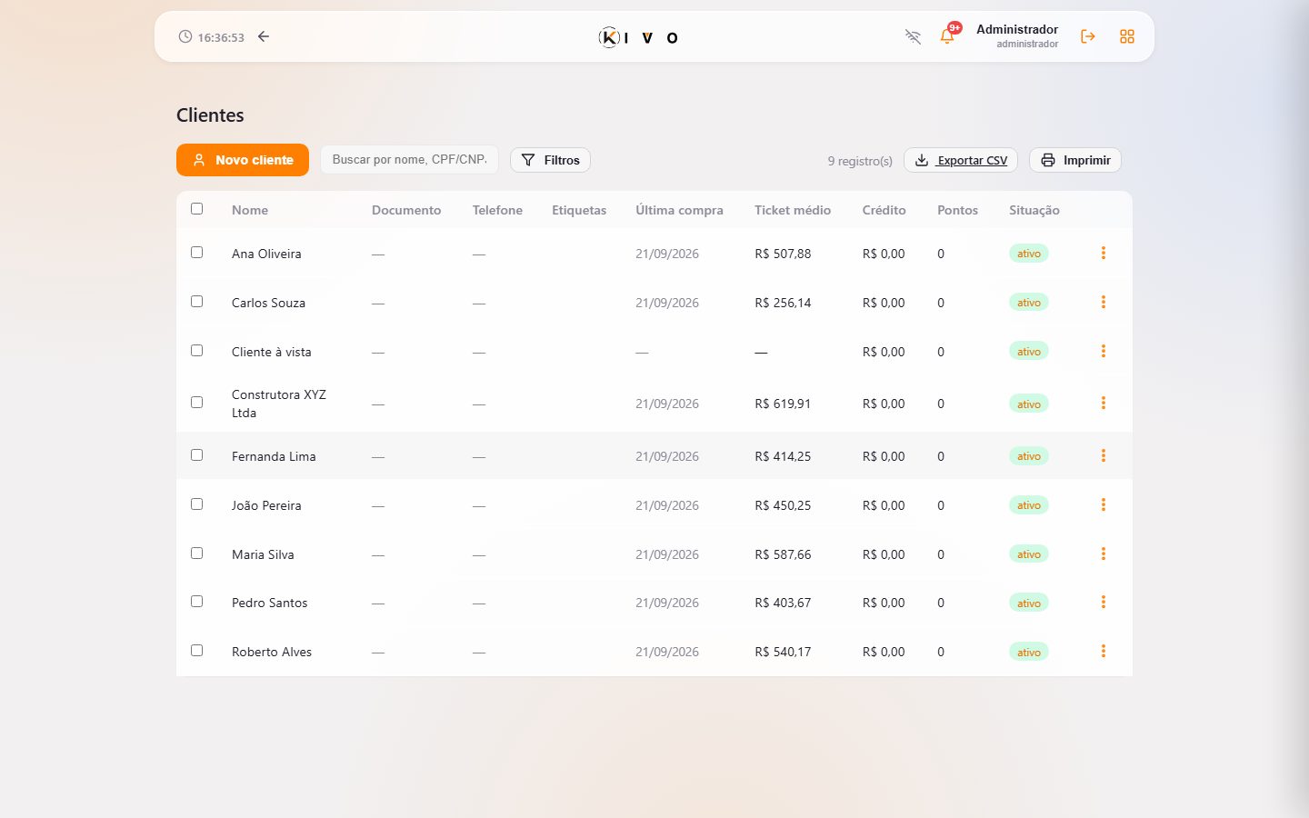The image size is (1309, 818).
Task: Click the KIVO logo
Action: coord(638,37)
